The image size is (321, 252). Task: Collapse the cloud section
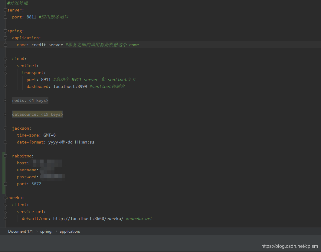coord(5,59)
